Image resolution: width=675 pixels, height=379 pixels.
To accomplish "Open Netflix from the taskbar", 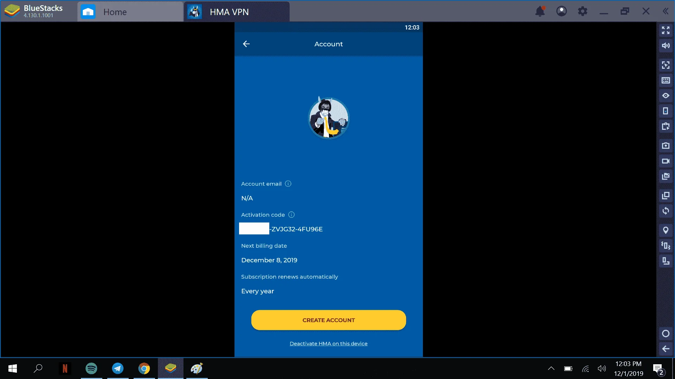I will tap(65, 368).
